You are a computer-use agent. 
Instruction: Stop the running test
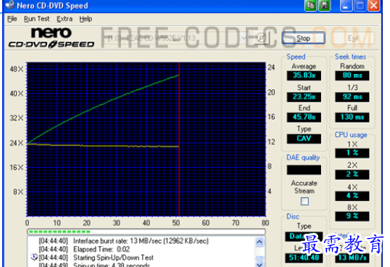click(x=303, y=38)
